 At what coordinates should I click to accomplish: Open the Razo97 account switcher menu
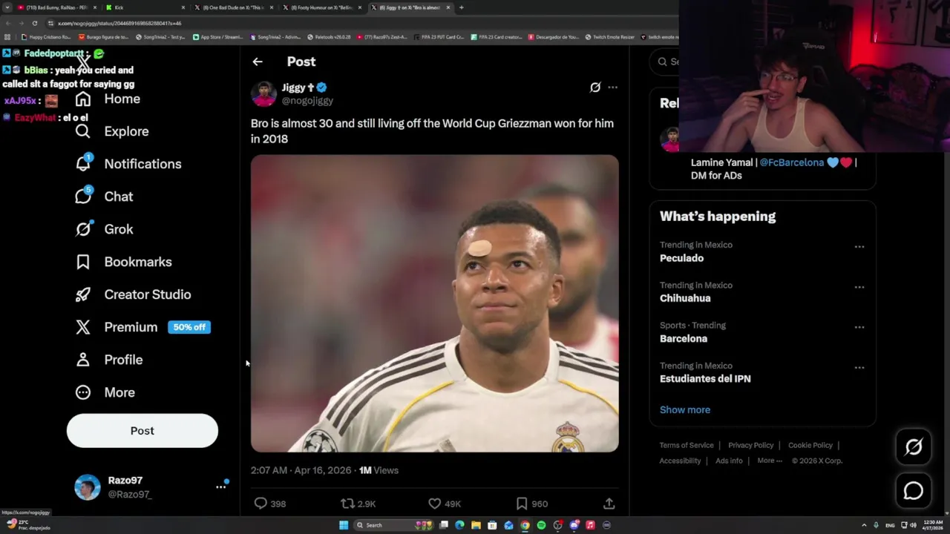151,487
